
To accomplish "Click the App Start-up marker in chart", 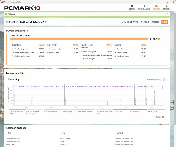I will pyautogui.click(x=66, y=101).
